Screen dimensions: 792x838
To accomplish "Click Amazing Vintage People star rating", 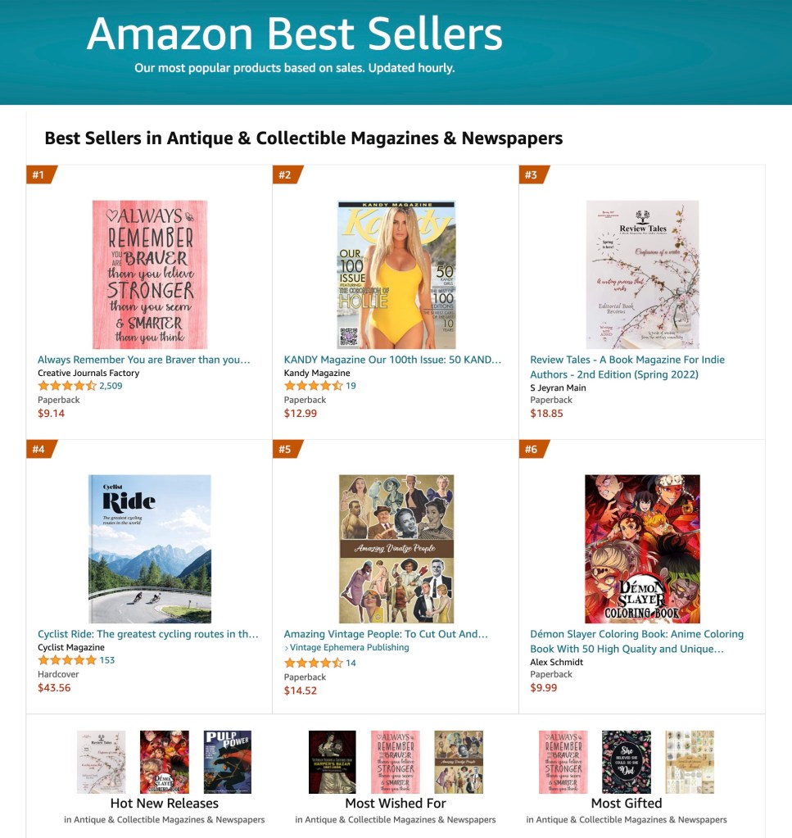I will pos(313,663).
